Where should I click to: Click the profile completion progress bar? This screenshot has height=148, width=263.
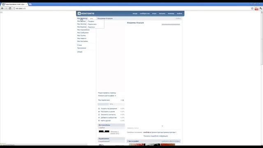click(x=111, y=104)
